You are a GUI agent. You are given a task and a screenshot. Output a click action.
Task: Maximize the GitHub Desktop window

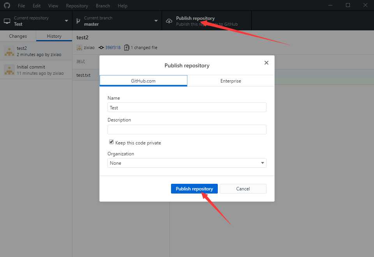click(348, 5)
